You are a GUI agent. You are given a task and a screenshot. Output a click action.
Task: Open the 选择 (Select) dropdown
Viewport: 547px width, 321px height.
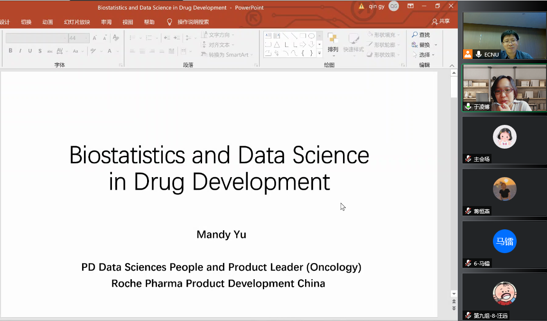click(x=424, y=55)
